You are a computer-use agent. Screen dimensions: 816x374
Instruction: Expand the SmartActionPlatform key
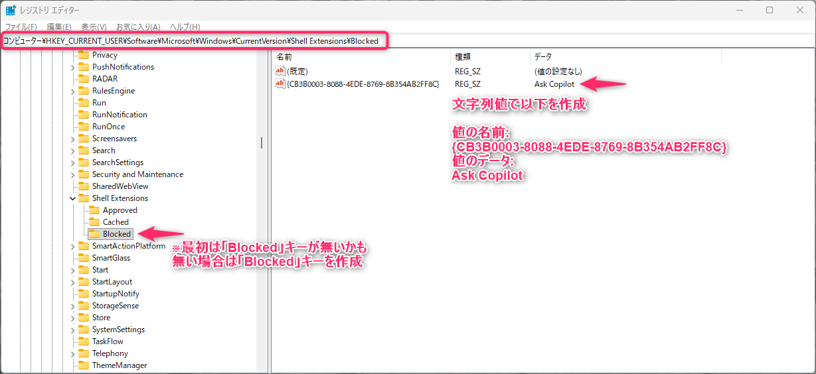click(x=72, y=246)
